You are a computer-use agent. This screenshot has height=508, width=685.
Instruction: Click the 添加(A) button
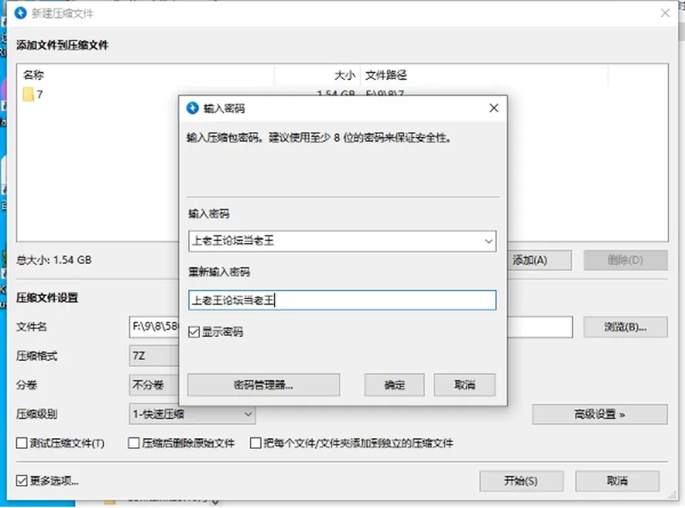[539, 260]
